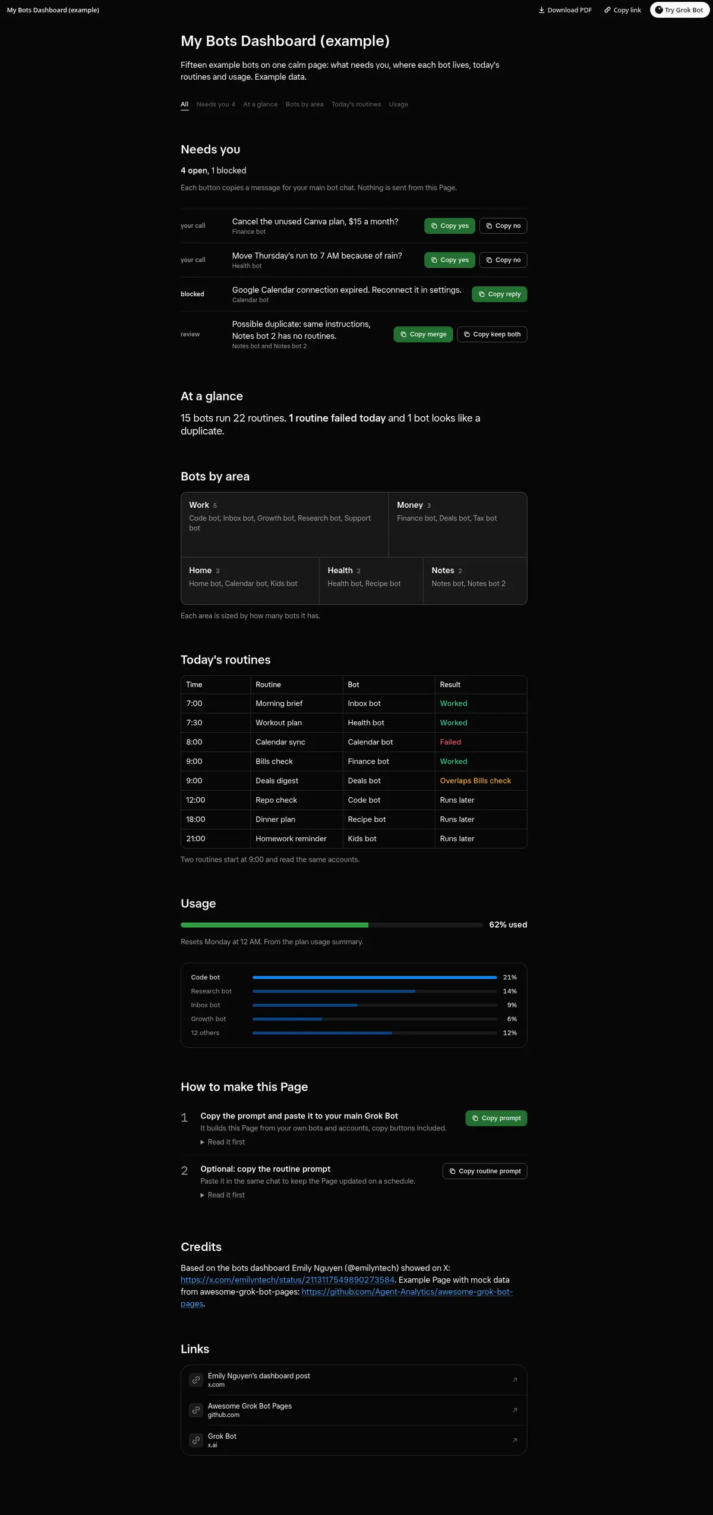
Task: Open the Grok Bot x.ai arrow icon
Action: pyautogui.click(x=515, y=1440)
